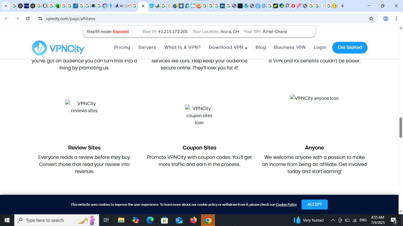This screenshot has width=403, height=226.
Task: Launch Microsoft Copilot from taskbar
Action: click(136, 220)
